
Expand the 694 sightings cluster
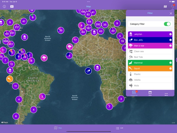(6, 41)
